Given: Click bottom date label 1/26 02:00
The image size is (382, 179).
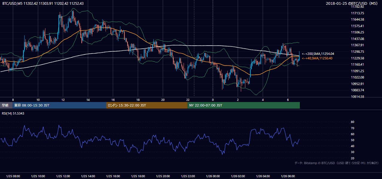Looking at the screenshot, I should coord(238,176).
